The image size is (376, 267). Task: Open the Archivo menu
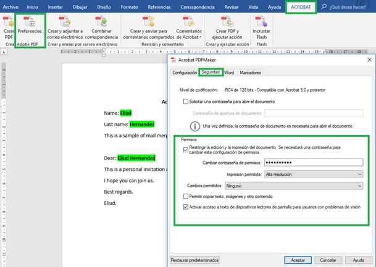[10, 7]
